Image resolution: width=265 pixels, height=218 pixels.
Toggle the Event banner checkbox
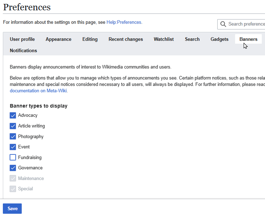pyautogui.click(x=13, y=147)
